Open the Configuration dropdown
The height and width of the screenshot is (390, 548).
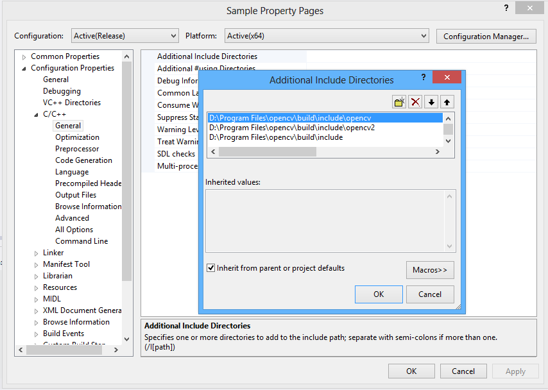(x=124, y=36)
